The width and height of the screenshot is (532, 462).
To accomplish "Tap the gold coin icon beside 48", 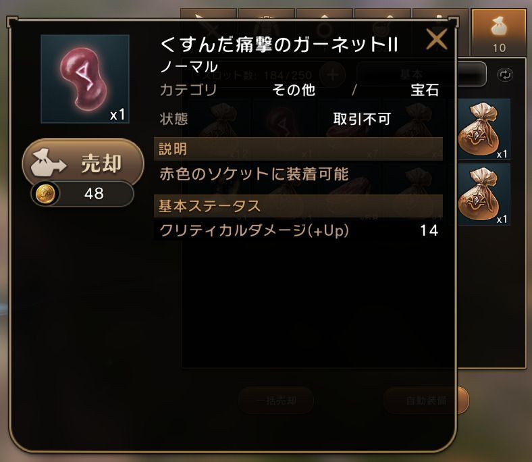I will [x=45, y=194].
